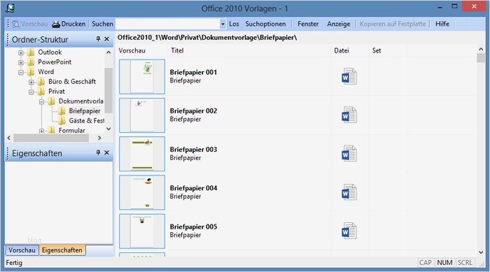Select the Outlook folder

(50, 52)
